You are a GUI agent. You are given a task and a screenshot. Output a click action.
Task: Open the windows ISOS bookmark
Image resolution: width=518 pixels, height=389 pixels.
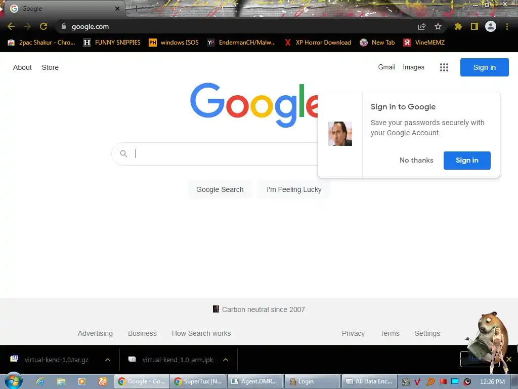click(x=174, y=43)
